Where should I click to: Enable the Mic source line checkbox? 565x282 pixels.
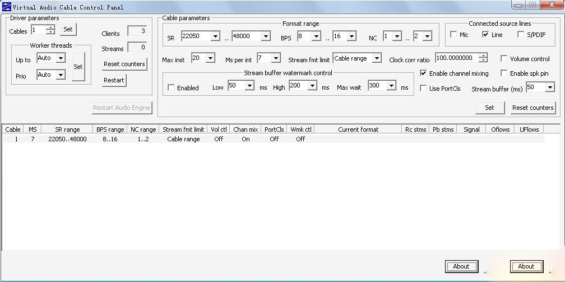453,35
